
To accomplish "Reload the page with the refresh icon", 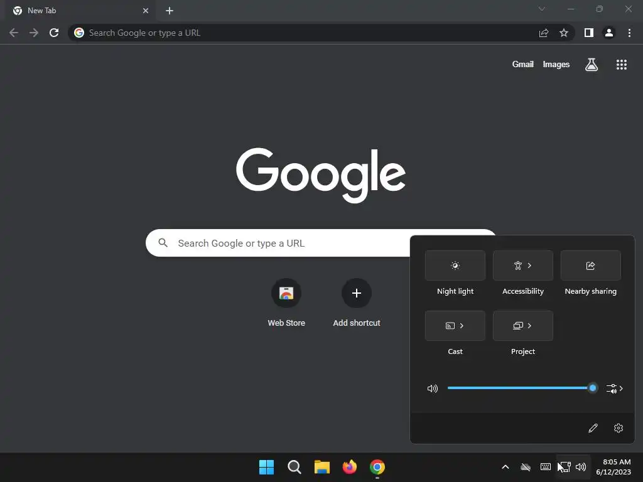I will [x=54, y=33].
